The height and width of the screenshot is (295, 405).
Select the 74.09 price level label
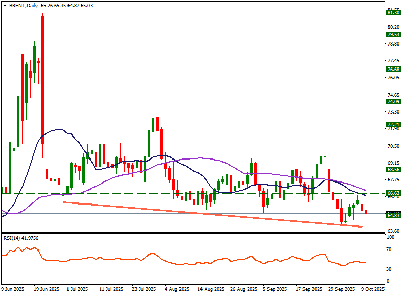[393, 102]
